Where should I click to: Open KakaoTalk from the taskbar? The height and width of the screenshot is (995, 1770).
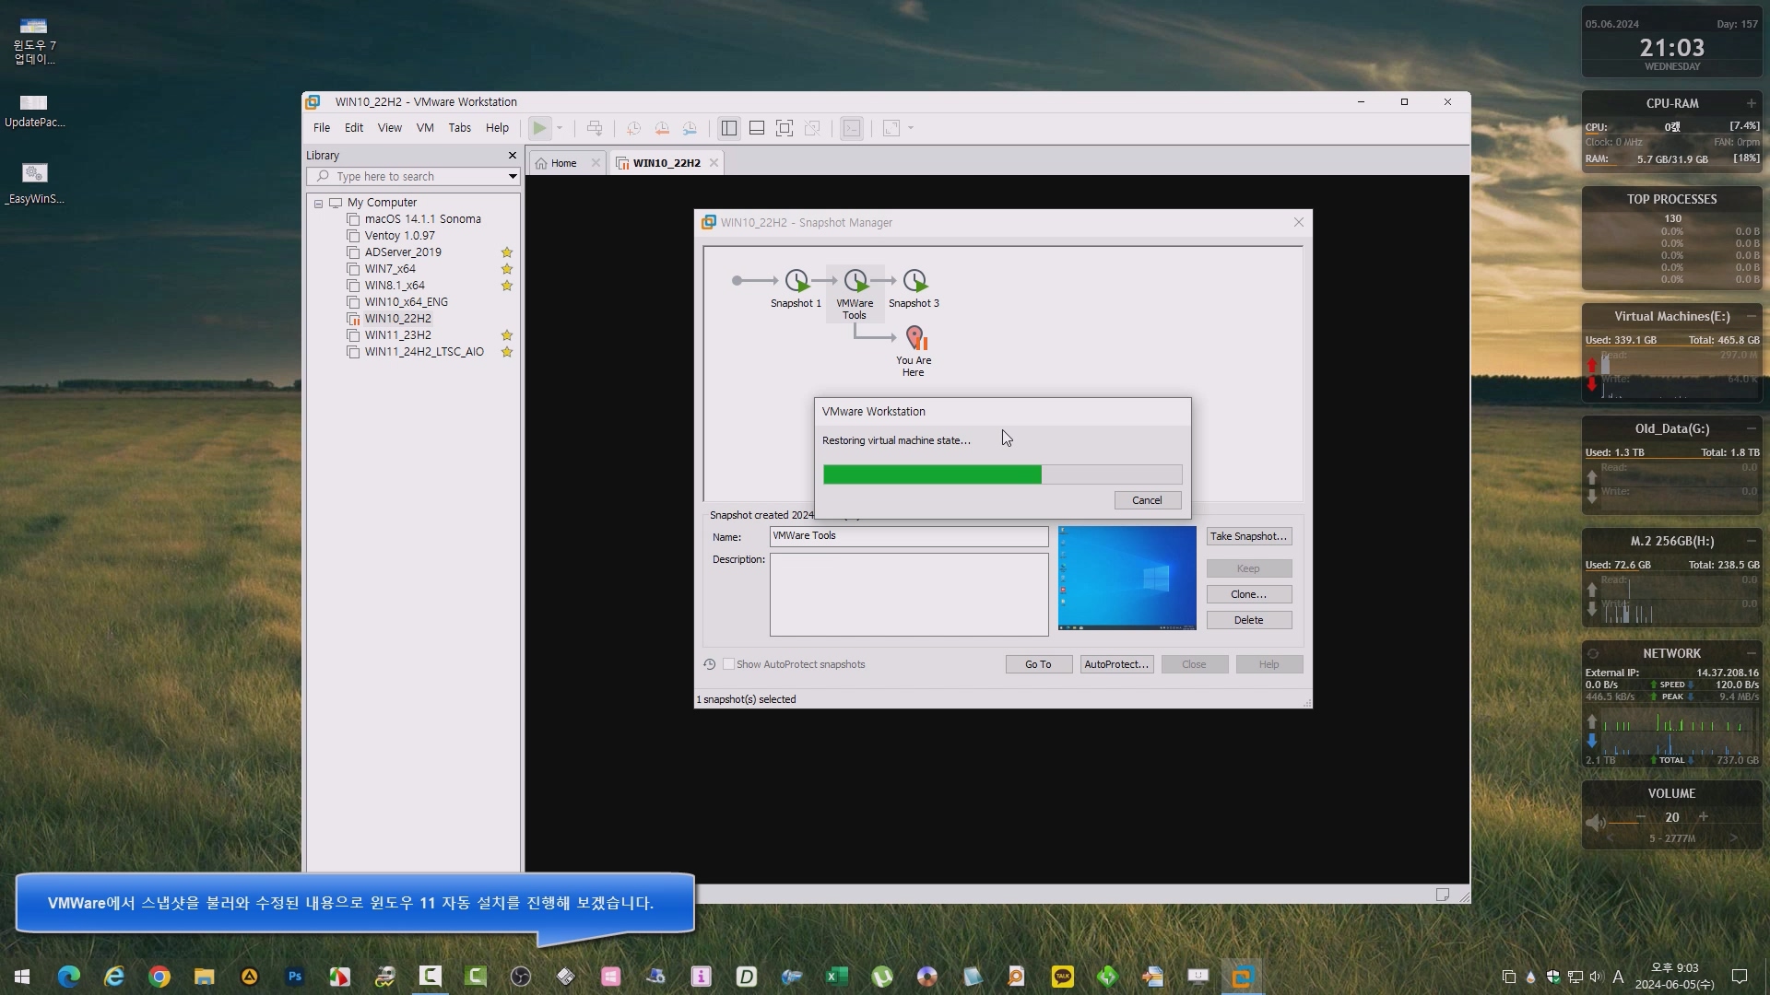pos(1062,977)
